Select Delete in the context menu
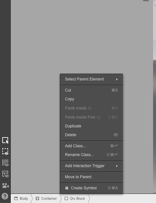Image resolution: width=156 pixels, height=203 pixels. pyautogui.click(x=91, y=135)
